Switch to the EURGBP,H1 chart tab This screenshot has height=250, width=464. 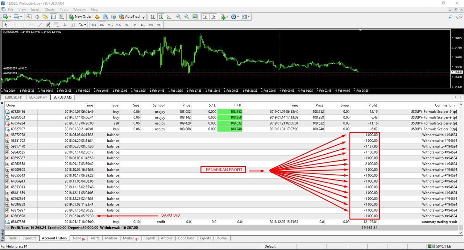click(38, 97)
